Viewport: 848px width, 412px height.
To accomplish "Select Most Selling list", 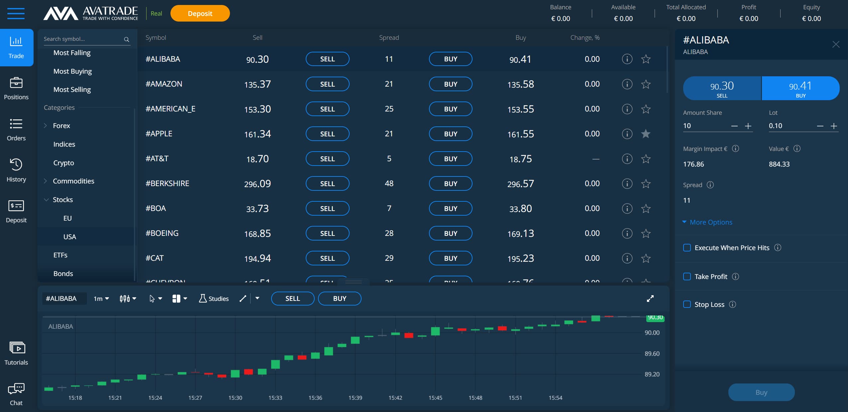I will coord(72,90).
